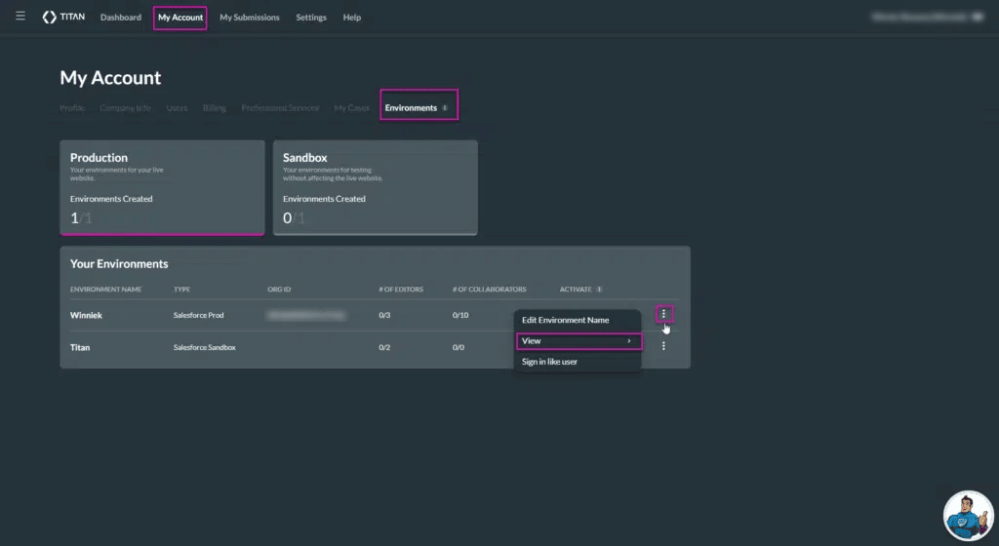Image resolution: width=999 pixels, height=546 pixels.
Task: Click the Titan environment name
Action: (80, 347)
